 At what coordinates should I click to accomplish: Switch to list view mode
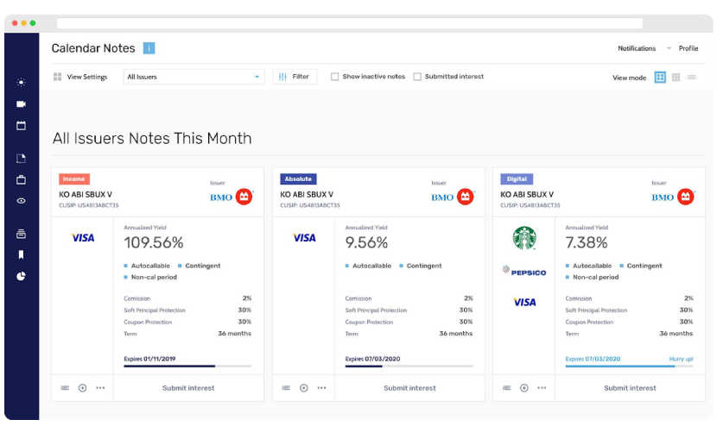[692, 77]
